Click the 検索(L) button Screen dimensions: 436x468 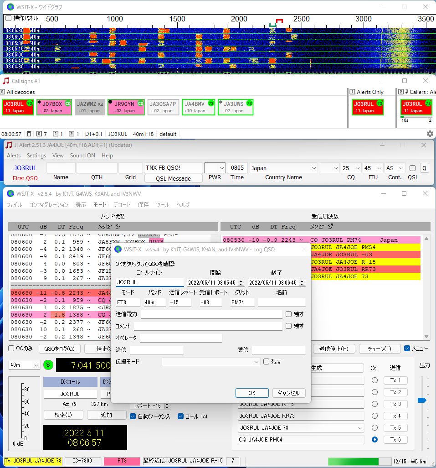63,415
